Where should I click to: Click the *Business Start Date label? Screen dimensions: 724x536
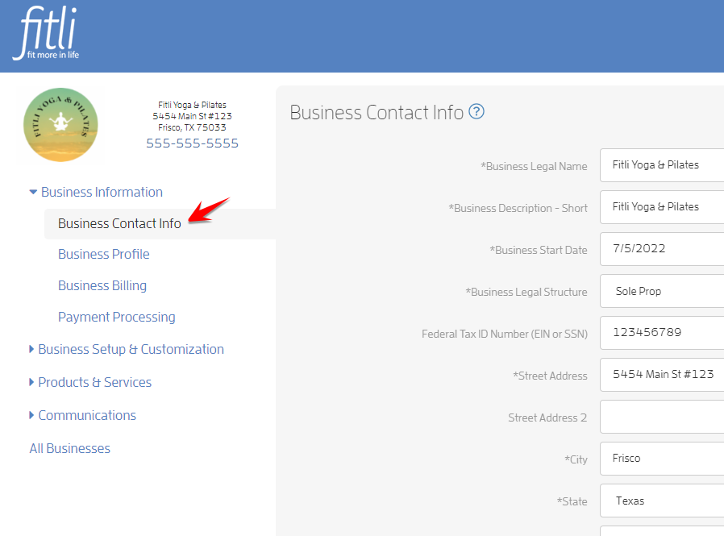(539, 250)
